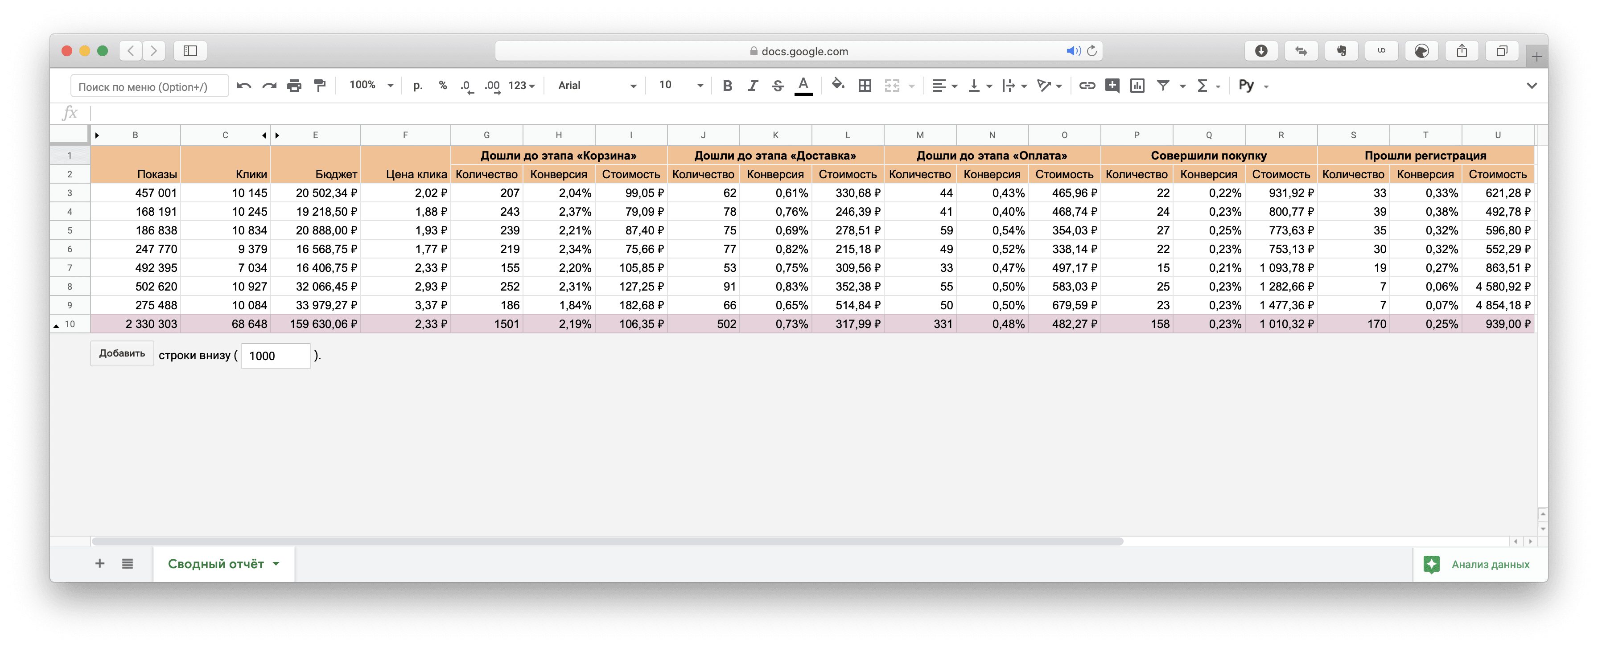Viewport: 1598px width, 648px height.
Task: Click the insert chart icon
Action: (1137, 86)
